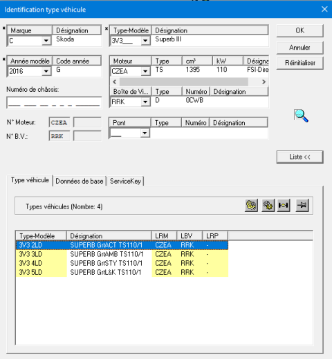332x359 pixels.
Task: Click the engine table horizontal scrollbar thumb
Action: (x=184, y=82)
